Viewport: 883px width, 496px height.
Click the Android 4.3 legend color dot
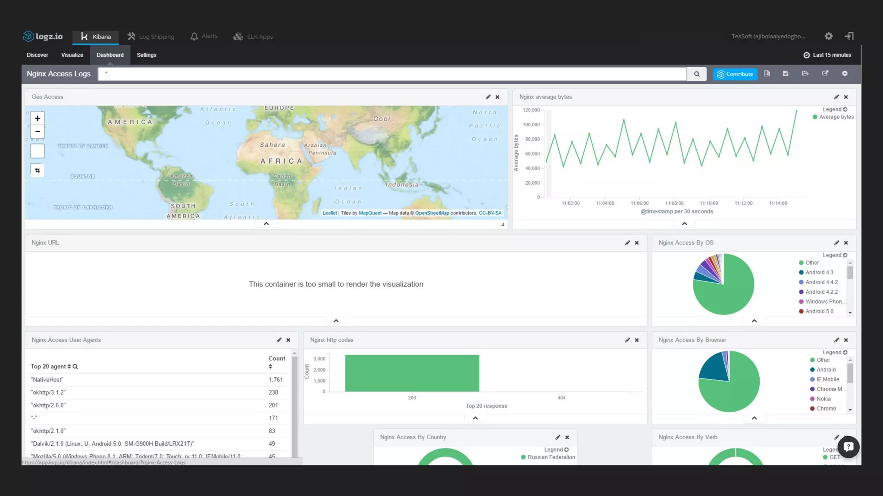tap(801, 273)
